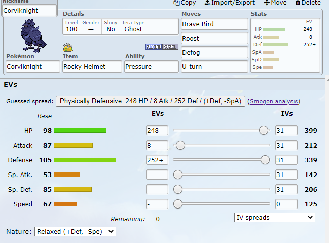Viewport: 329px width, 243px height.
Task: Click the Sp. Def. IV input box
Action: 286,189
